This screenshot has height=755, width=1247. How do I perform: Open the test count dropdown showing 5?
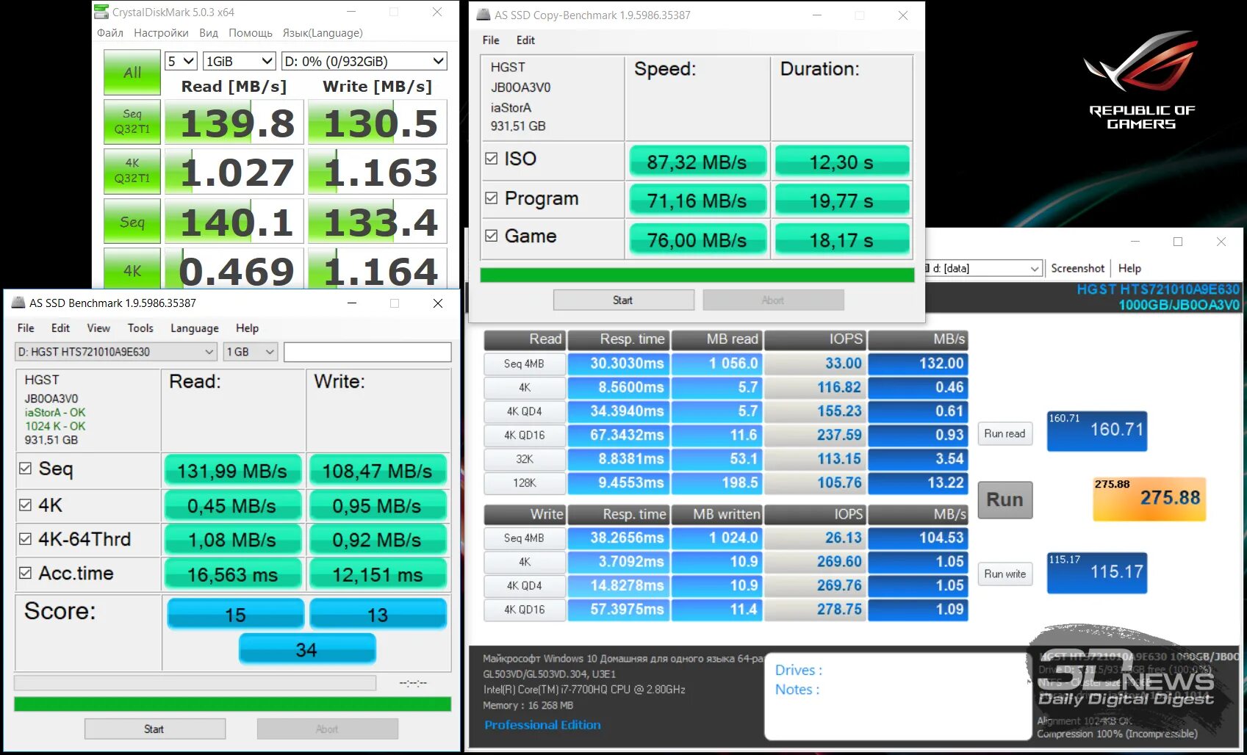(x=181, y=61)
